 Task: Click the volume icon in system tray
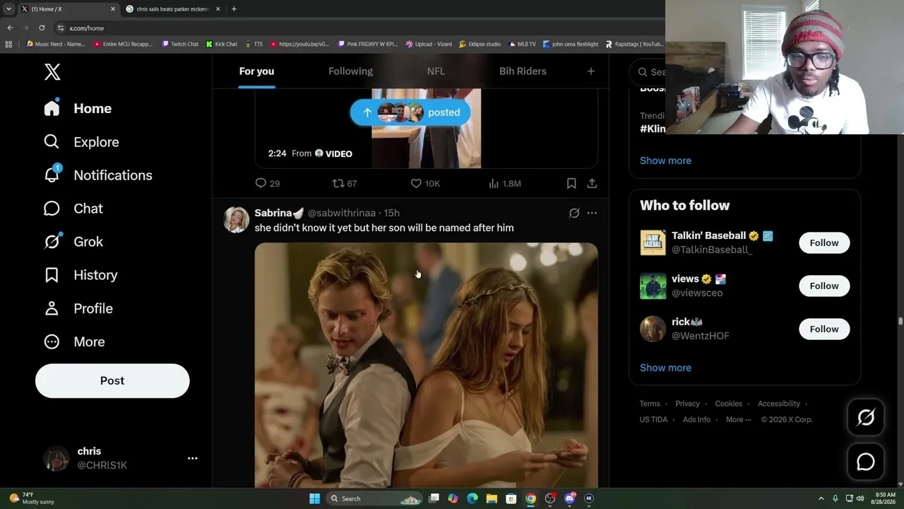coord(860,498)
